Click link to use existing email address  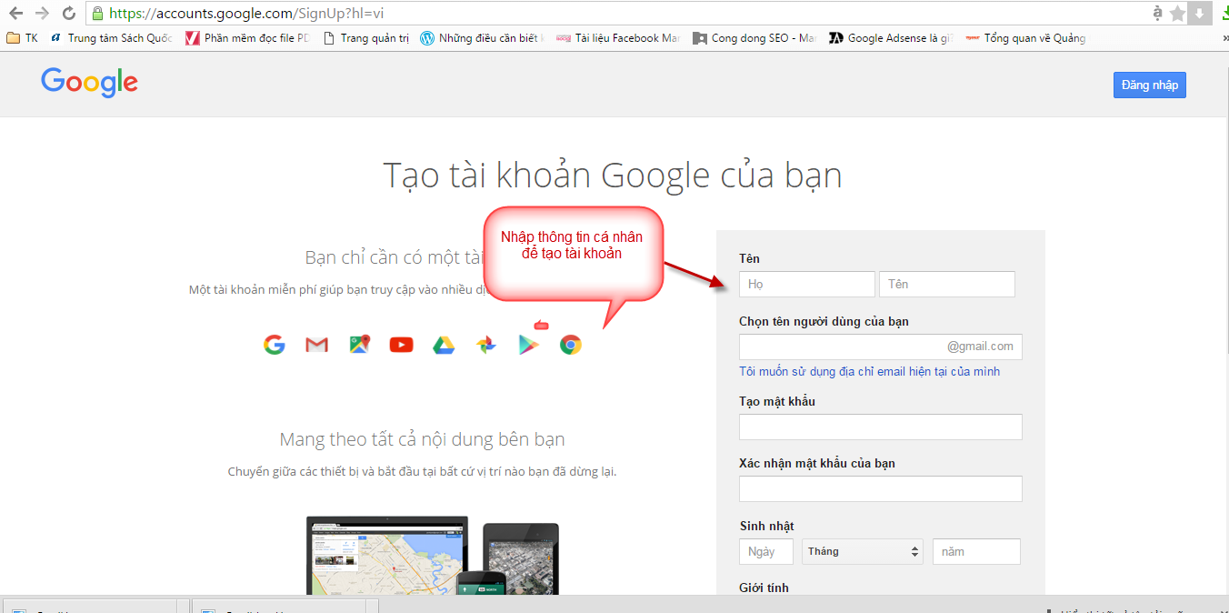(x=869, y=372)
